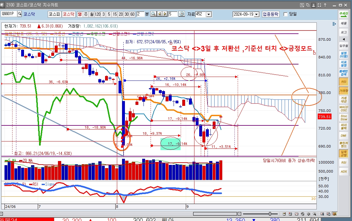Click the 일주월 sidebar button
This screenshot has width=352, height=221.
[343, 46]
